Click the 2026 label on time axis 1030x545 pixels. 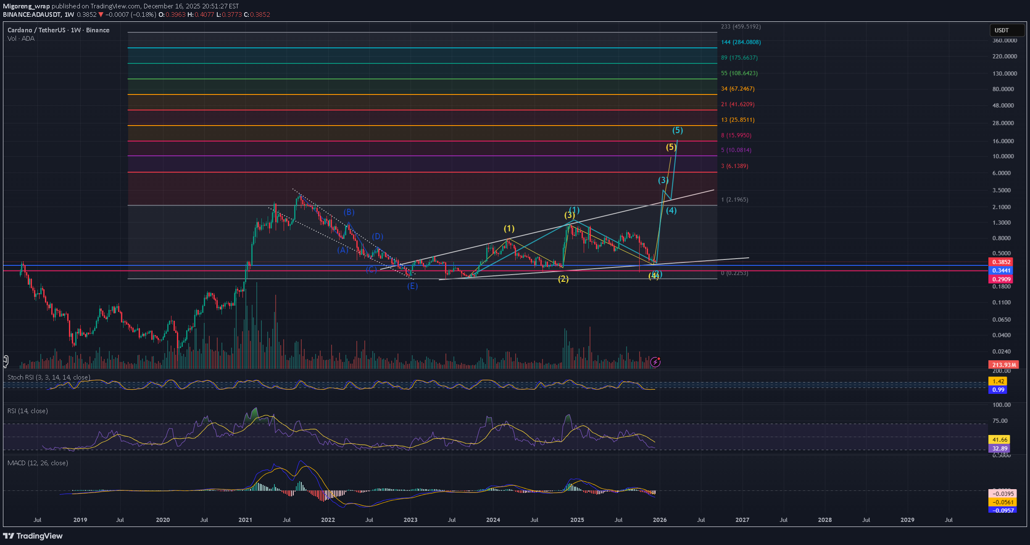(659, 520)
